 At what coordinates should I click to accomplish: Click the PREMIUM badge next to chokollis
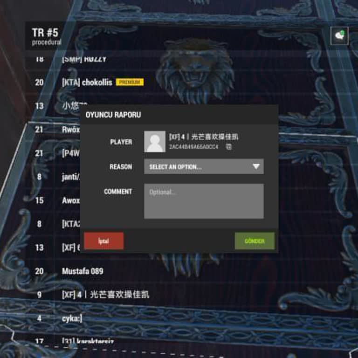[x=130, y=82]
